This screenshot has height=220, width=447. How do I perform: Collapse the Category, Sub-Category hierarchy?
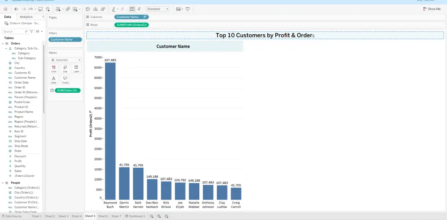pos(6,48)
